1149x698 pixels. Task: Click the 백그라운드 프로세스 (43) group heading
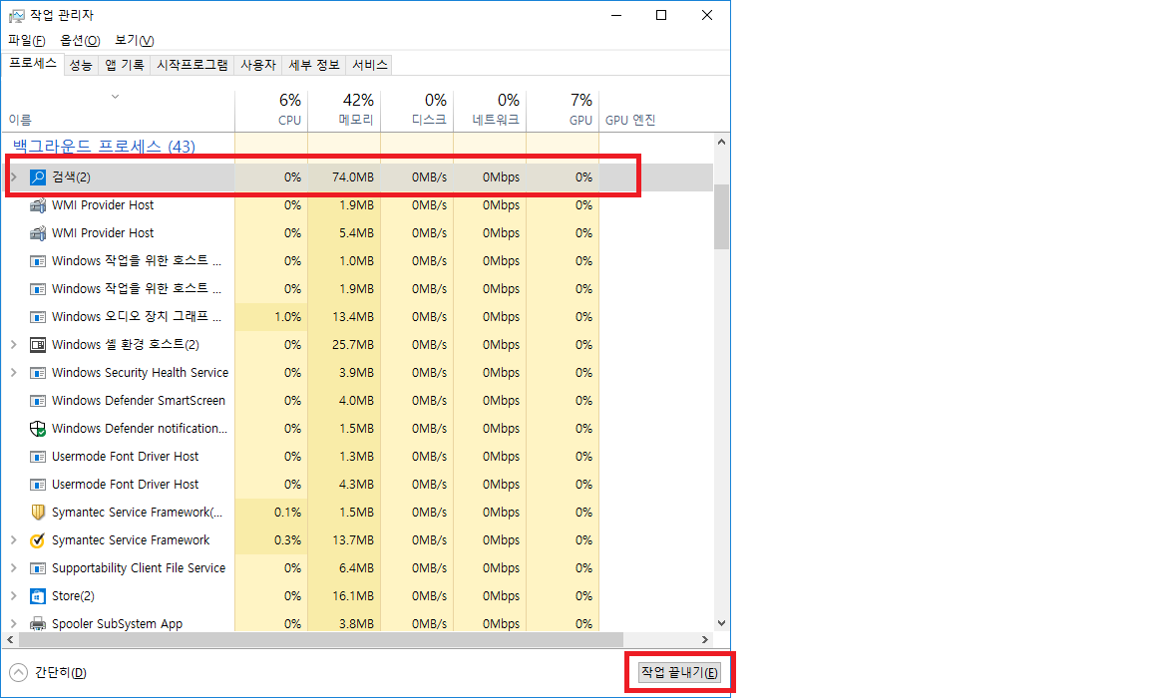pyautogui.click(x=104, y=147)
